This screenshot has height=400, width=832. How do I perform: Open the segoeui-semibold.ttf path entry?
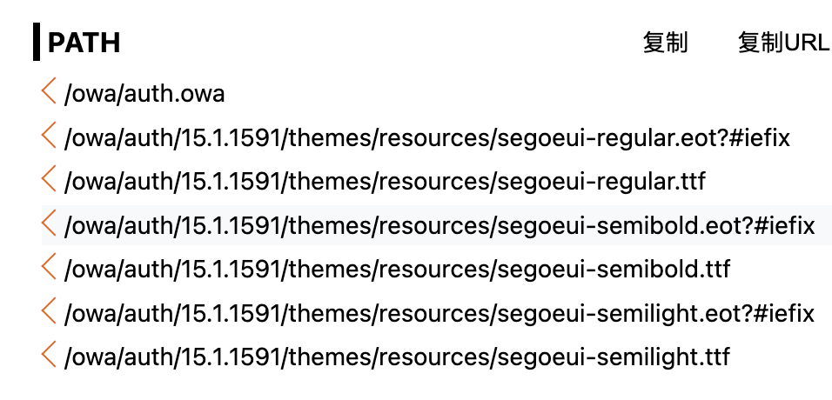click(x=396, y=270)
